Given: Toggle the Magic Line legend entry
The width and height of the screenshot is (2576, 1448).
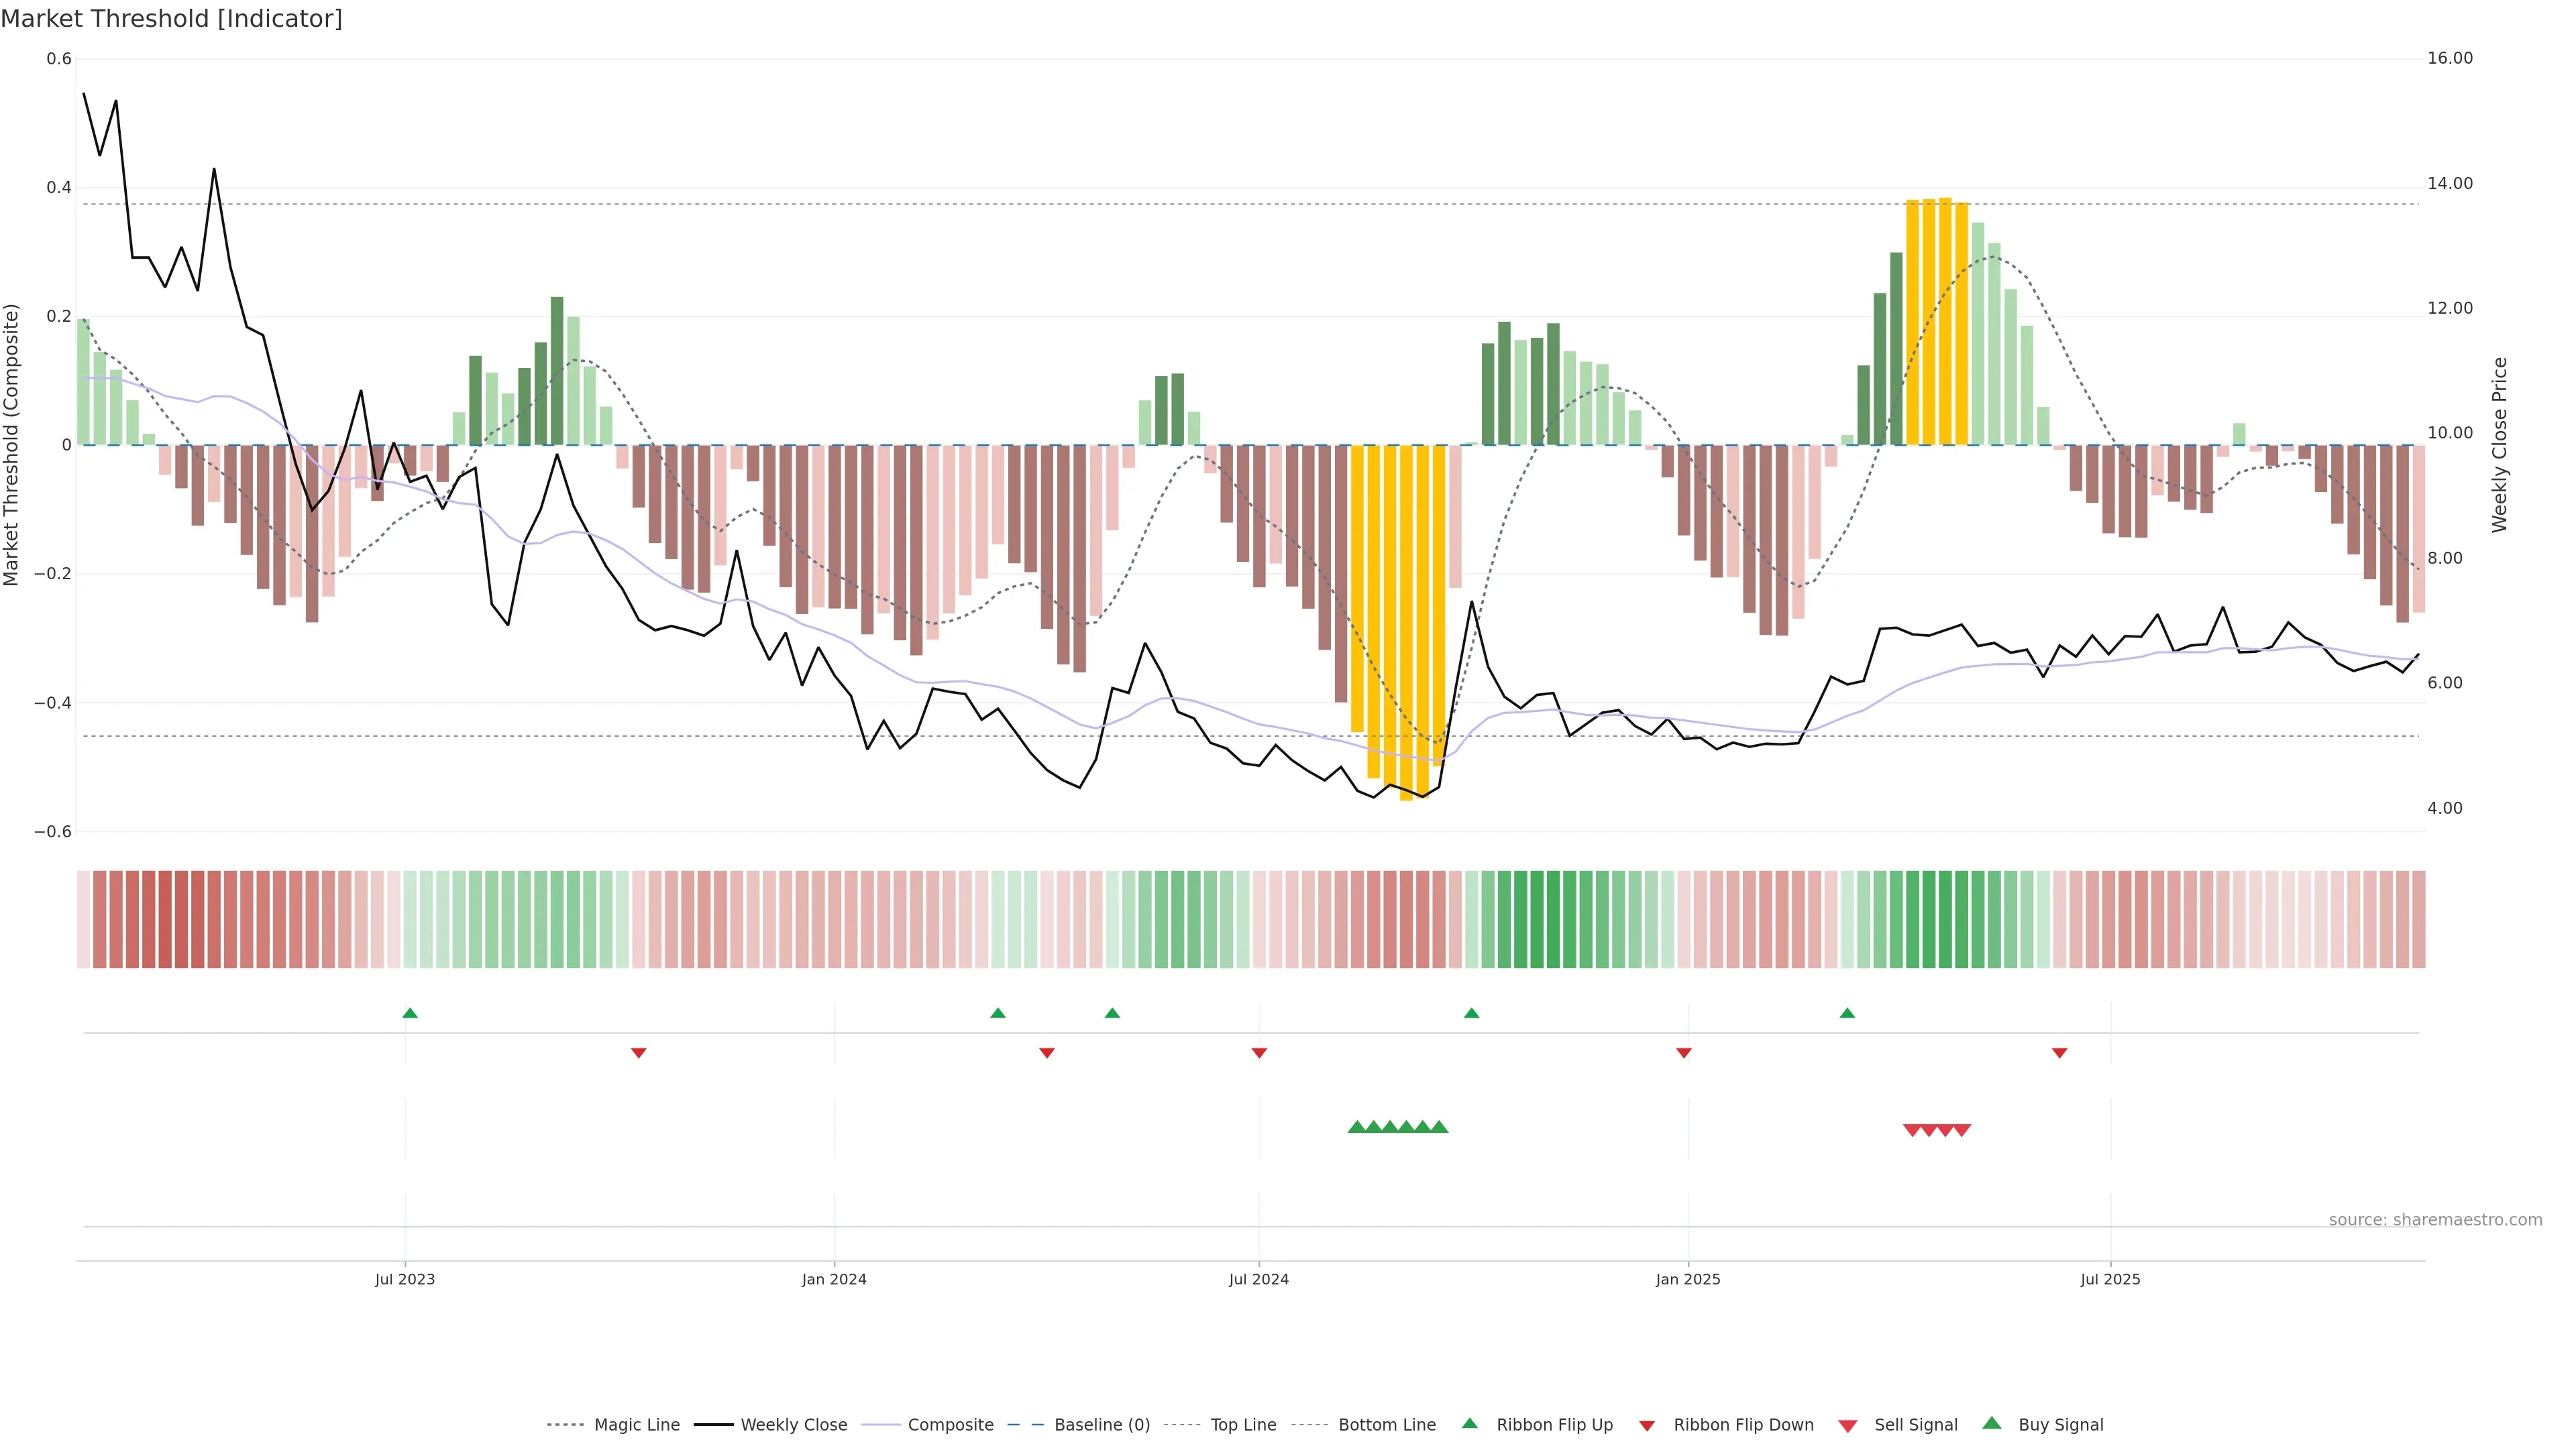Looking at the screenshot, I should click(636, 1425).
